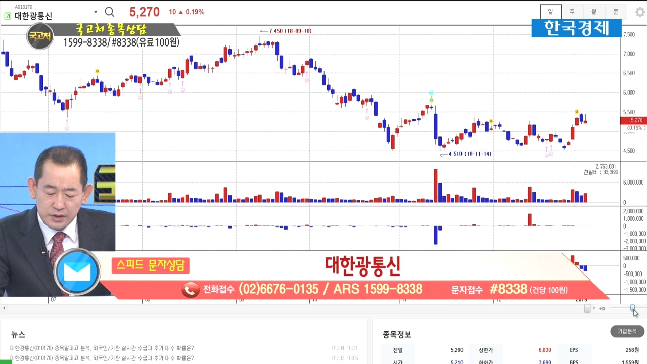Open the first news headline dated 01/04
The image size is (647, 364).
pos(102,348)
